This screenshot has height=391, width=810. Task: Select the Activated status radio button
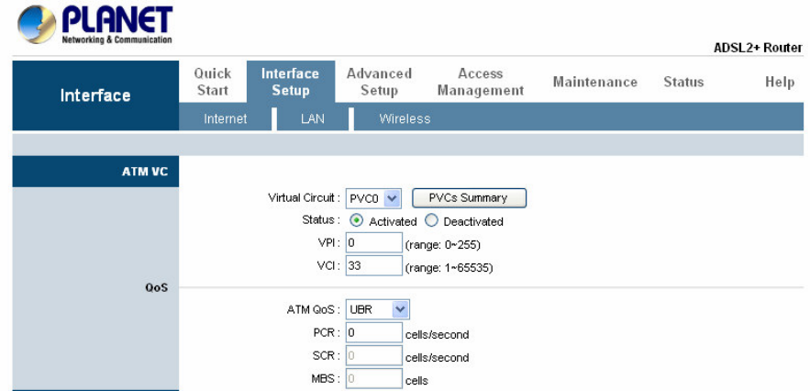357,221
